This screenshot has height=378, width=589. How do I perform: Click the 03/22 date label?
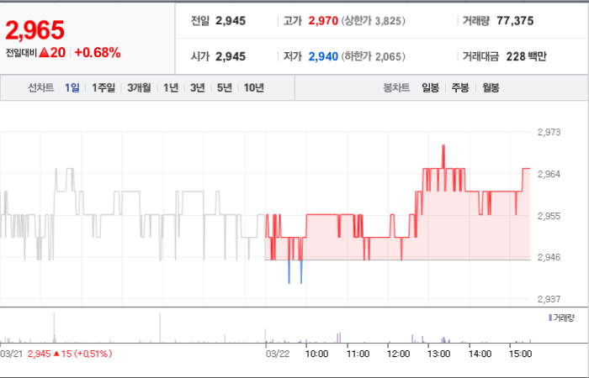pos(278,354)
